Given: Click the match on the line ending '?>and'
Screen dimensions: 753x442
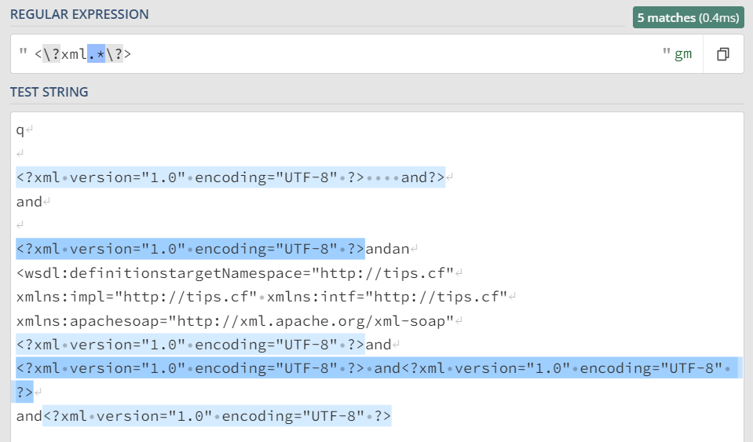Looking at the screenshot, I should click(x=190, y=344).
